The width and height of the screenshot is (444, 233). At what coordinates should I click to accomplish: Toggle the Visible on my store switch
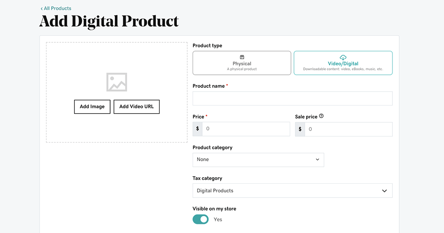201,220
